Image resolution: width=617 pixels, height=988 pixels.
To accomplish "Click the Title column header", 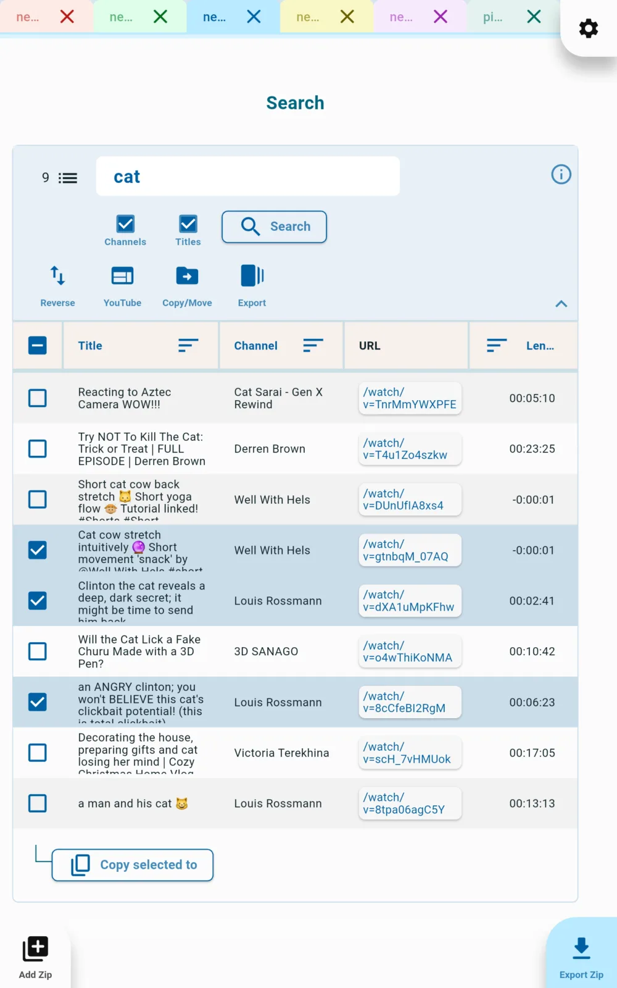I will click(90, 346).
